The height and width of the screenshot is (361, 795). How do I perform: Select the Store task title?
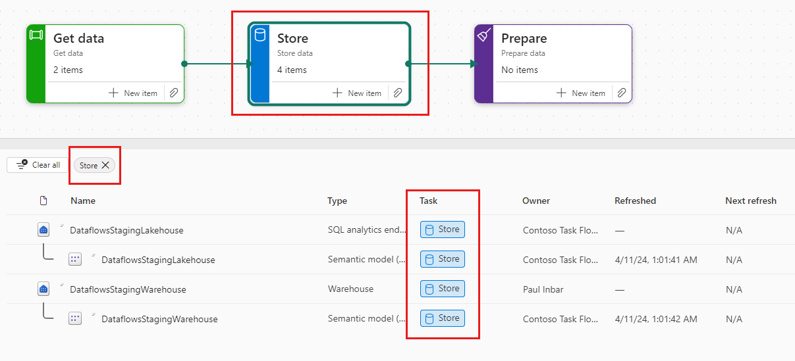[292, 38]
